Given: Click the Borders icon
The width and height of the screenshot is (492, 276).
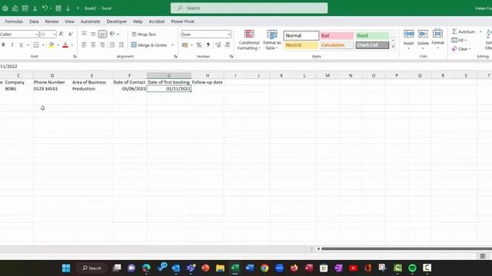Looking at the screenshot, I should [x=36, y=45].
